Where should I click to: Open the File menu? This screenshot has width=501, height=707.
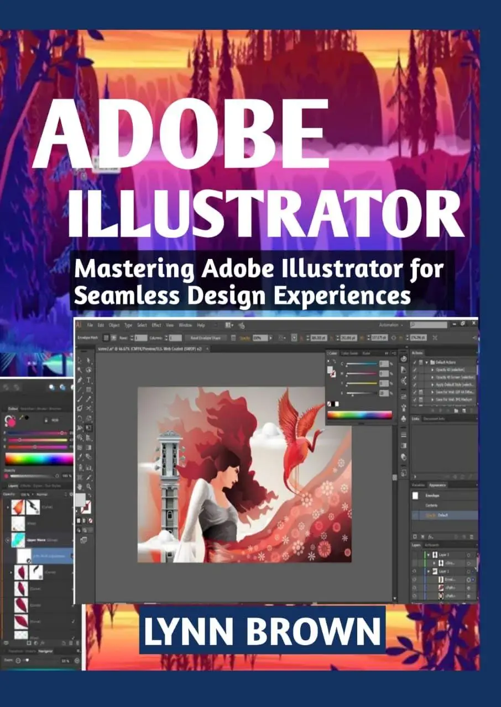click(x=90, y=325)
